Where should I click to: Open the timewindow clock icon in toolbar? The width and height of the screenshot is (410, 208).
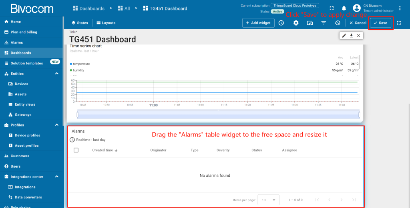point(281,23)
